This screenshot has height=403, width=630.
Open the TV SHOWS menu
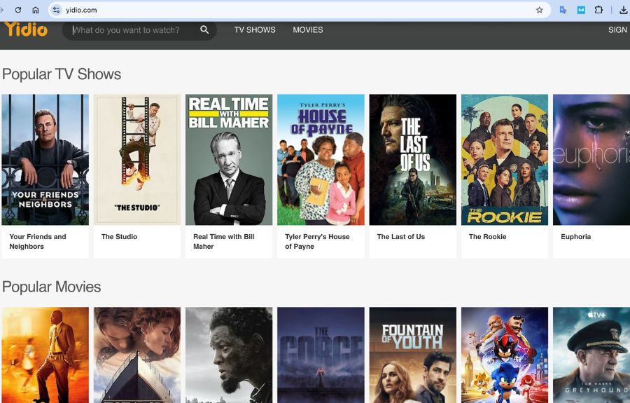[x=255, y=29]
